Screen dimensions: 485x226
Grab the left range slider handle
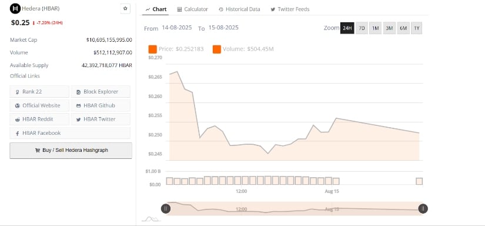tap(166, 209)
